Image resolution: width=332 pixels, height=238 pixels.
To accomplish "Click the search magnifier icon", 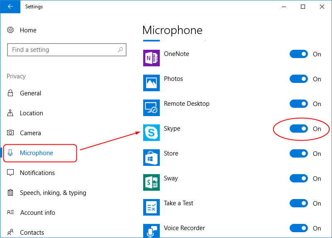I will click(x=120, y=50).
